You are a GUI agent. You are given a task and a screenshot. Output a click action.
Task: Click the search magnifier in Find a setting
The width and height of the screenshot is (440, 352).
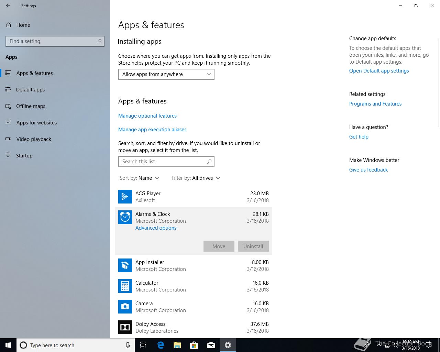pos(99,41)
